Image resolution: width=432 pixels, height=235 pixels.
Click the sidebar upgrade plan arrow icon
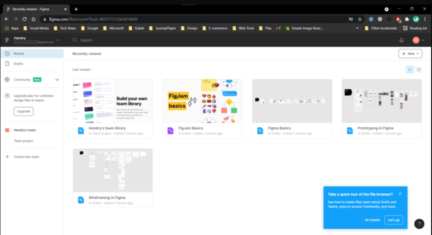[7, 96]
